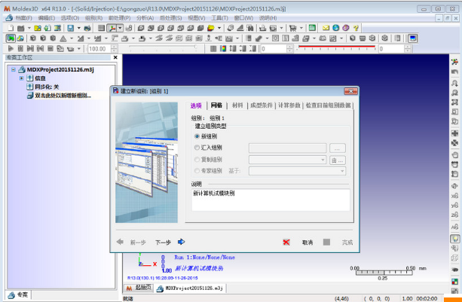This screenshot has width=462, height=302.
Task: Click the yellow envelope mail icon
Action: point(326,28)
